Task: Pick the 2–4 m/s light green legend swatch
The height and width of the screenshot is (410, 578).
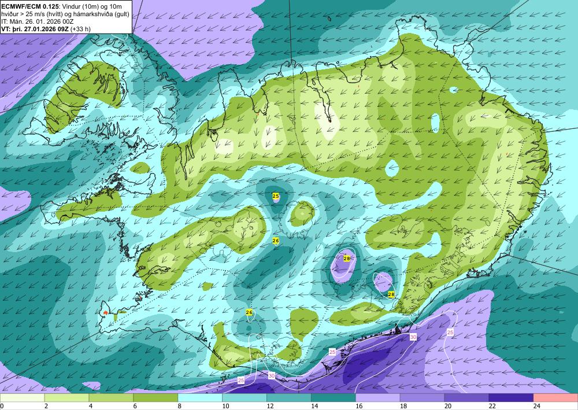Action: (x=66, y=398)
